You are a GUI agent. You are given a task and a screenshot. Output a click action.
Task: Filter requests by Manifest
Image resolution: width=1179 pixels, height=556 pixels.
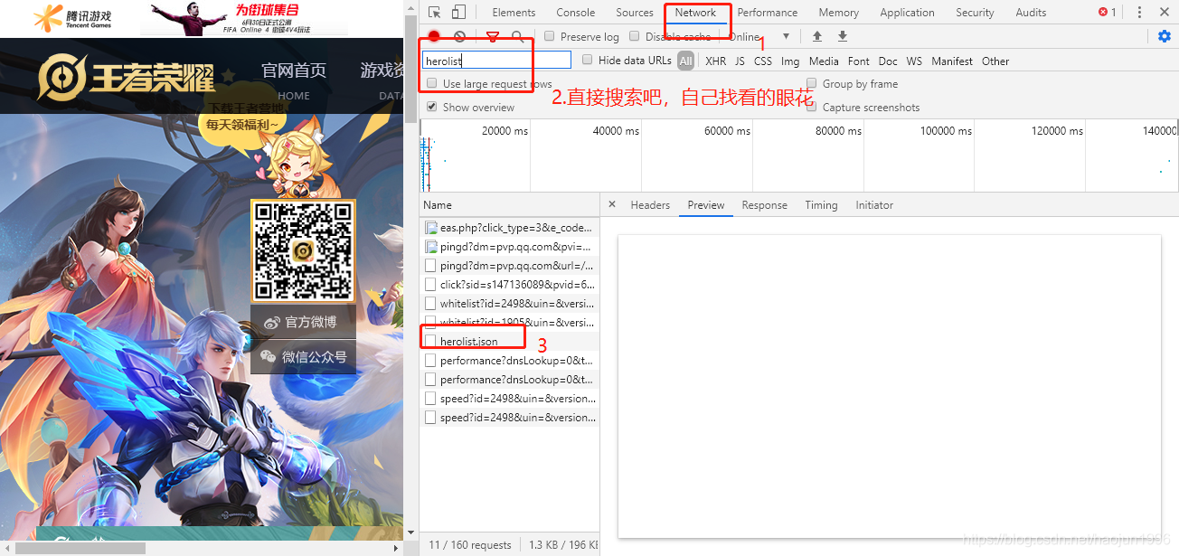tap(952, 61)
